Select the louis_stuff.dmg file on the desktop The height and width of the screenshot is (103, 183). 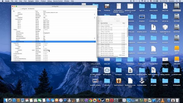coord(130,71)
